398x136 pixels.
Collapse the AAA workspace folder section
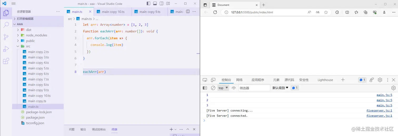(38, 24)
